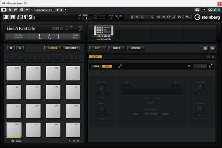
Task: Switch the player to MIDI mode
Action: click(107, 66)
